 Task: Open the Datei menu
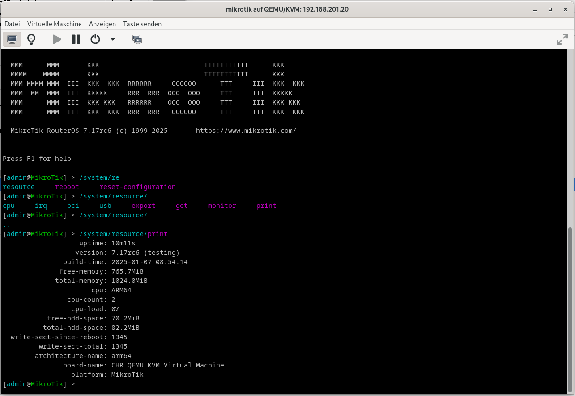(x=12, y=24)
